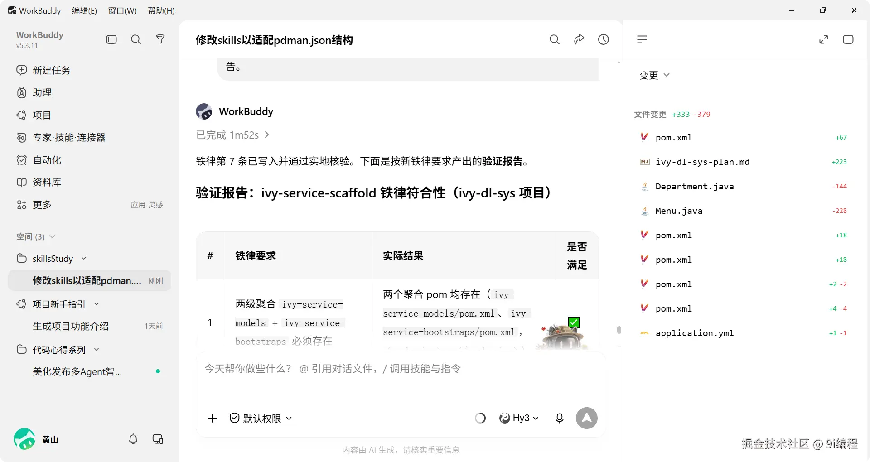Open the 编辑(E) menu
Image resolution: width=870 pixels, height=462 pixels.
pyautogui.click(x=84, y=10)
